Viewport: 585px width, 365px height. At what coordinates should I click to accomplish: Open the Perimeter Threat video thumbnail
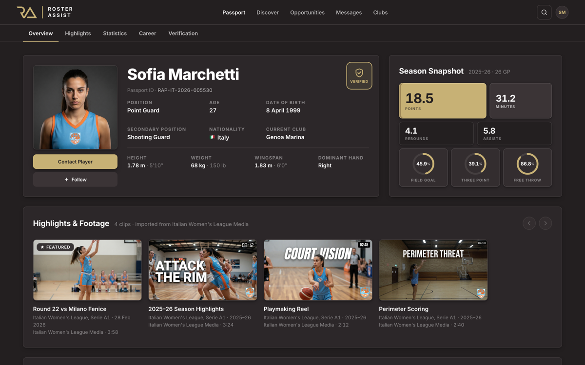point(433,270)
